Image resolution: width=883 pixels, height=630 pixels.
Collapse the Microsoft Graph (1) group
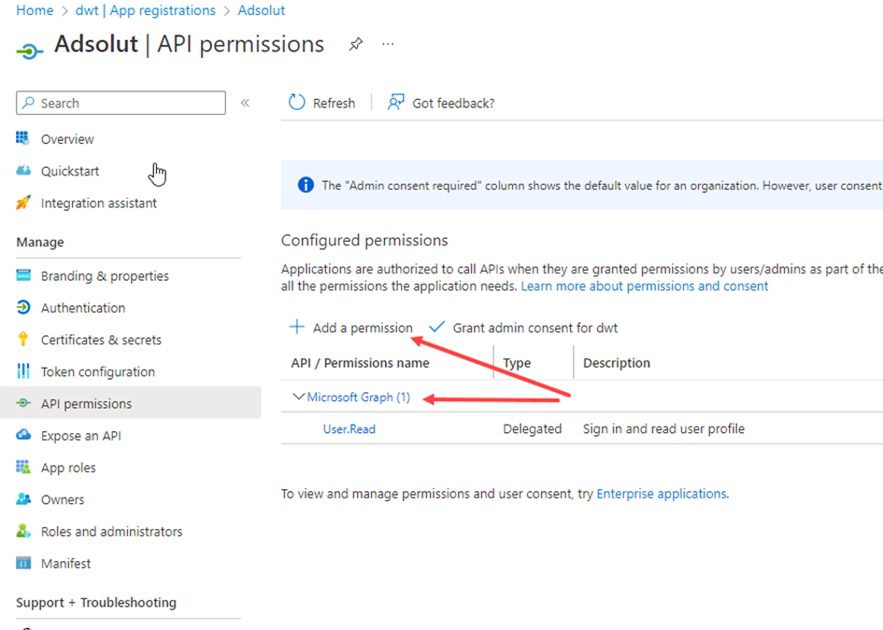[x=299, y=397]
